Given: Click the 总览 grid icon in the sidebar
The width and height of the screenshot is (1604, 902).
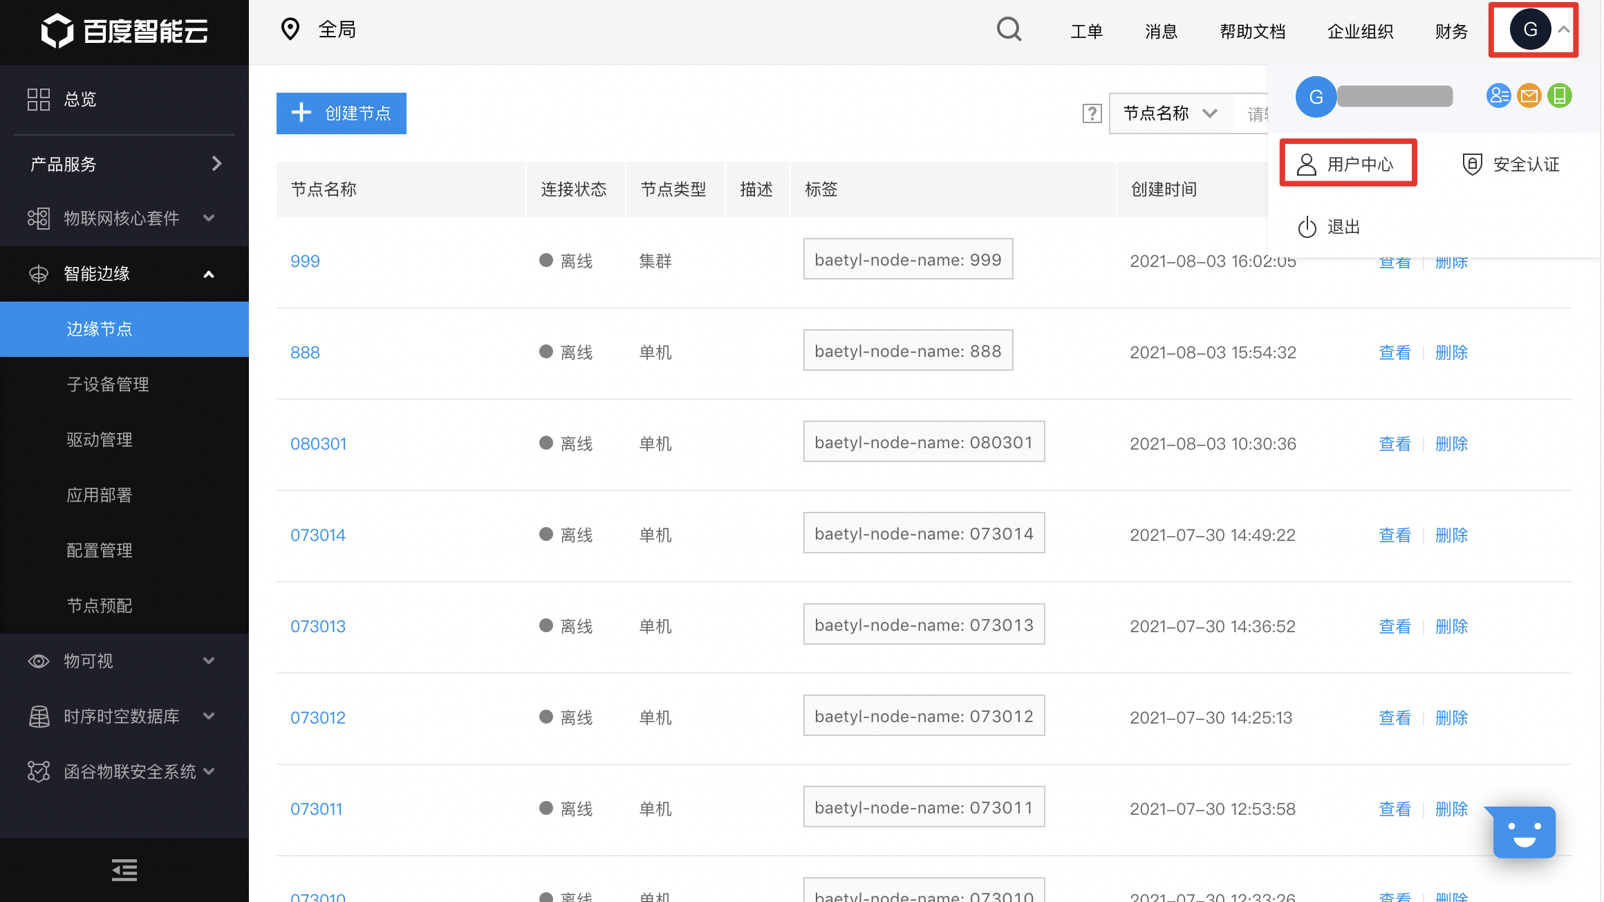Looking at the screenshot, I should [39, 99].
